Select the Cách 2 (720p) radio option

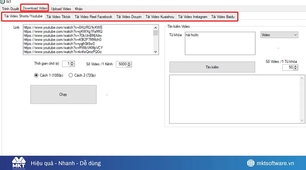pyautogui.click(x=71, y=75)
